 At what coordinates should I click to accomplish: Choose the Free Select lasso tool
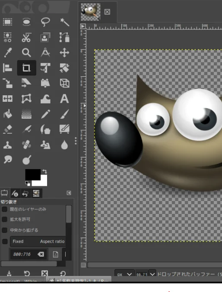coord(45,22)
